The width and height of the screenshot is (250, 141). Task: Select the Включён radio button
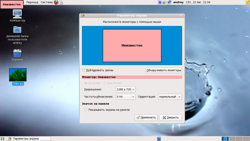click(x=86, y=83)
